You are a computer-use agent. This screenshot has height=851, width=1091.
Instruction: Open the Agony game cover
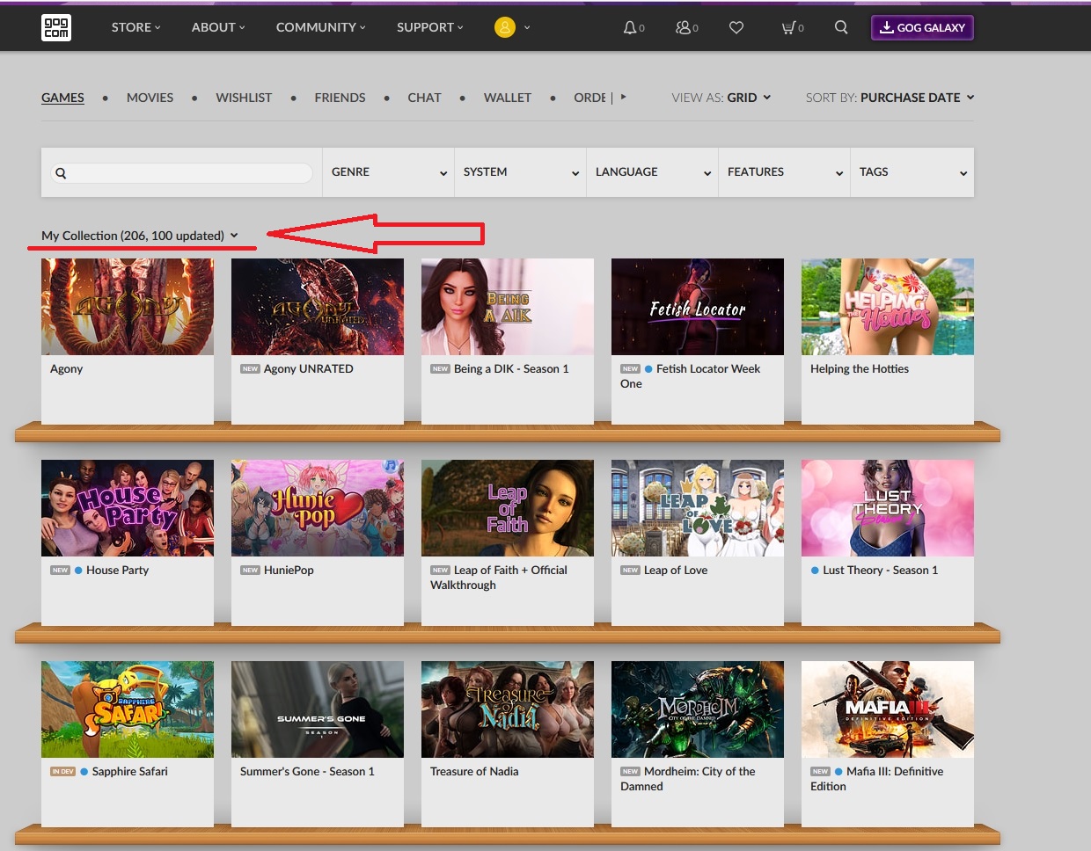128,307
